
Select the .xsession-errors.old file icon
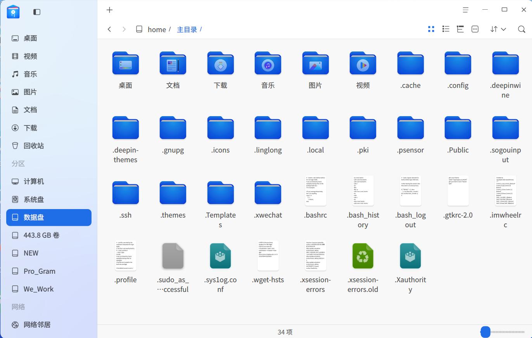pyautogui.click(x=363, y=256)
